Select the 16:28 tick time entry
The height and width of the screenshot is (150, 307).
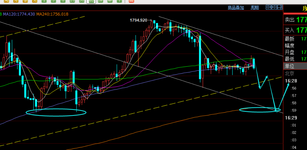[291, 81]
